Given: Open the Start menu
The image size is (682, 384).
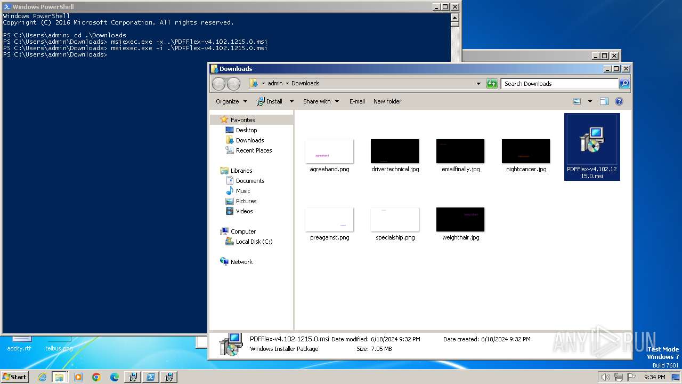Looking at the screenshot, I should [15, 377].
